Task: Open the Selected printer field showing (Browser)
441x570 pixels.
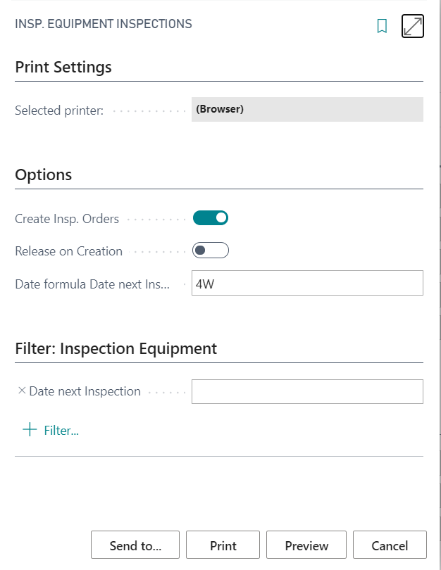Action: pyautogui.click(x=307, y=109)
